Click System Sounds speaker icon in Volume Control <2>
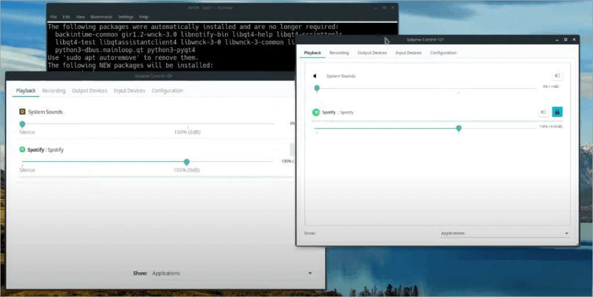593x297 pixels. (315, 76)
